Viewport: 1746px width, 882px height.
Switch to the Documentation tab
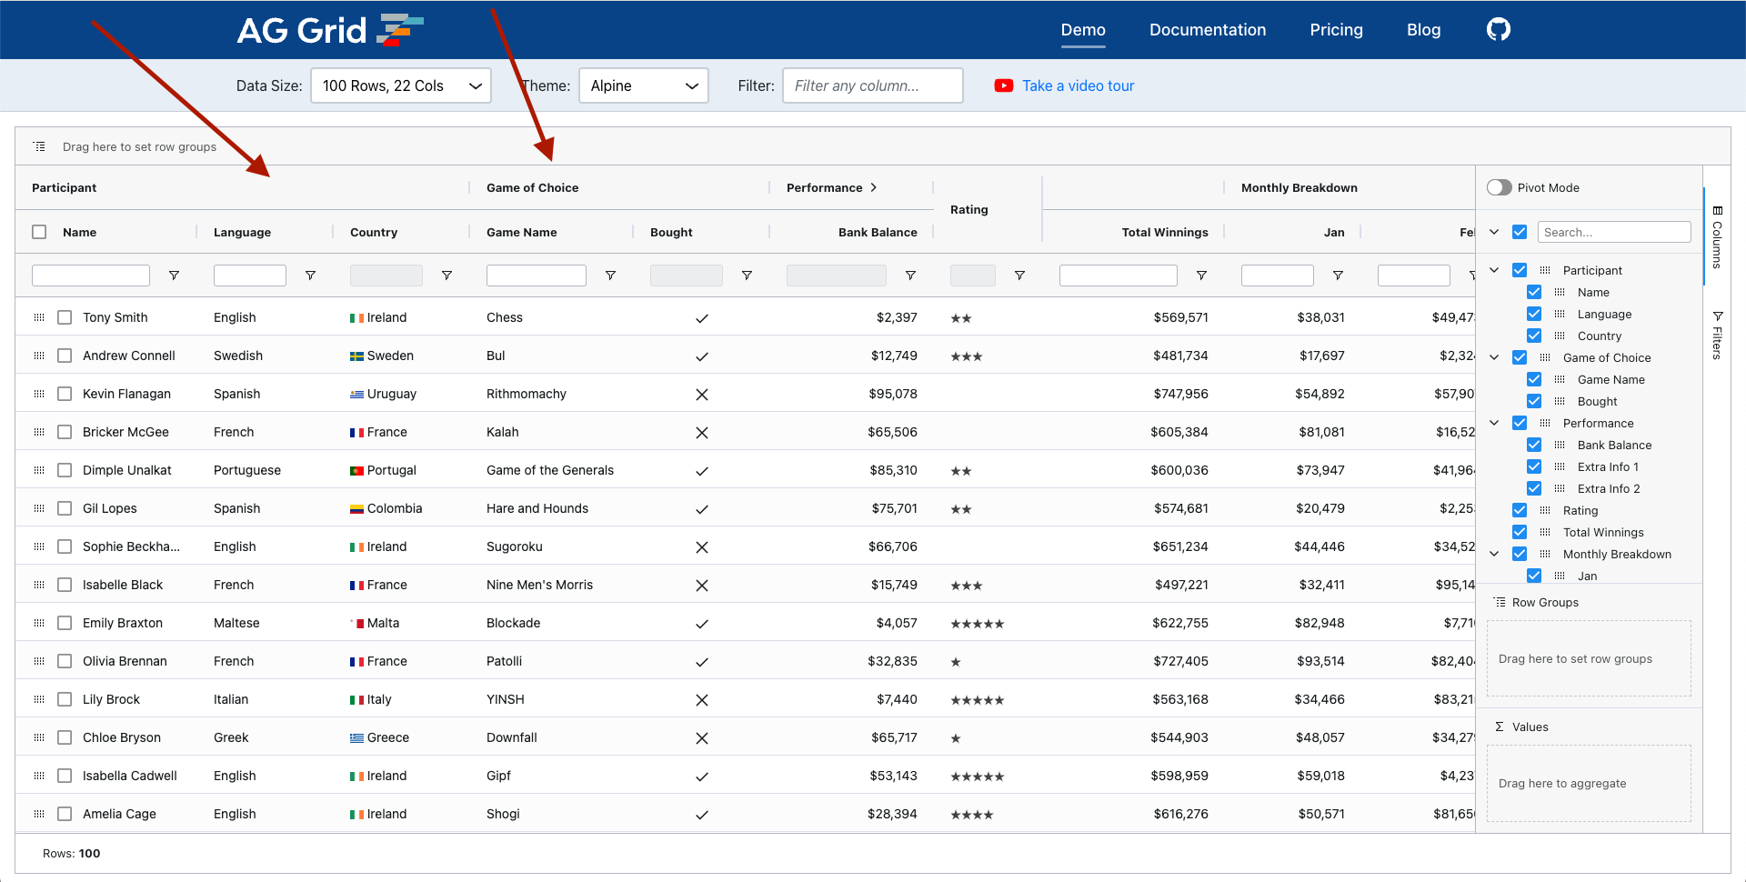(x=1208, y=29)
